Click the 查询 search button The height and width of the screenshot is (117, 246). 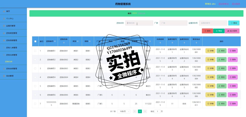[x=234, y=23]
